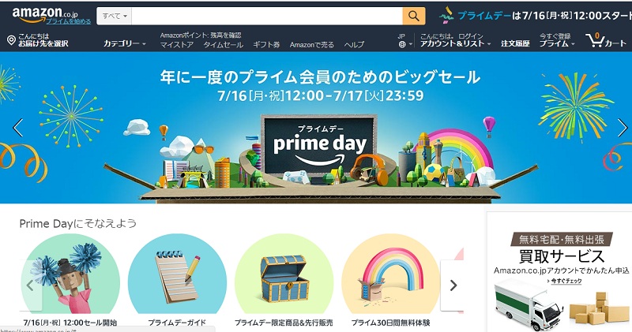Advance to next hero banner slide
632x332 pixels.
tap(623, 128)
